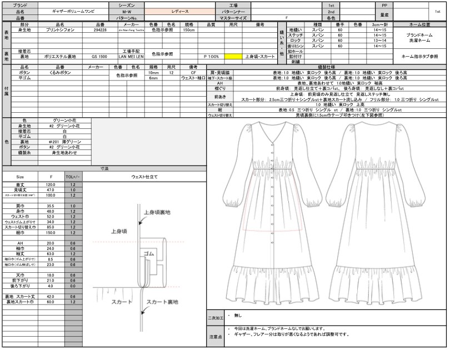The height and width of the screenshot is (350, 450).
Task: Click the yellow highlighted usage cell
Action: click(233, 57)
